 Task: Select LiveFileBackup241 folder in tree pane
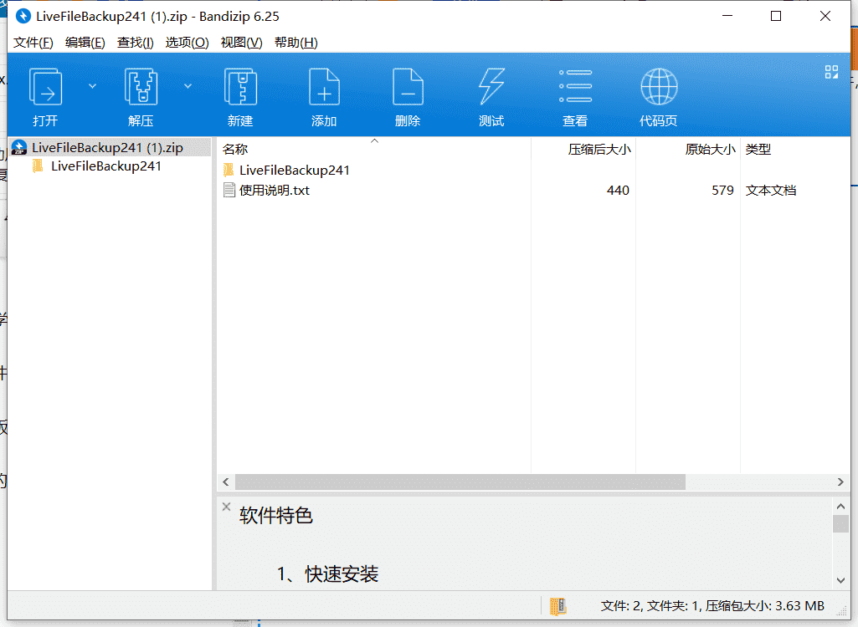(106, 166)
